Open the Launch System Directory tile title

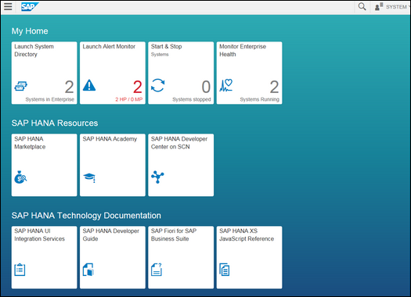34,50
